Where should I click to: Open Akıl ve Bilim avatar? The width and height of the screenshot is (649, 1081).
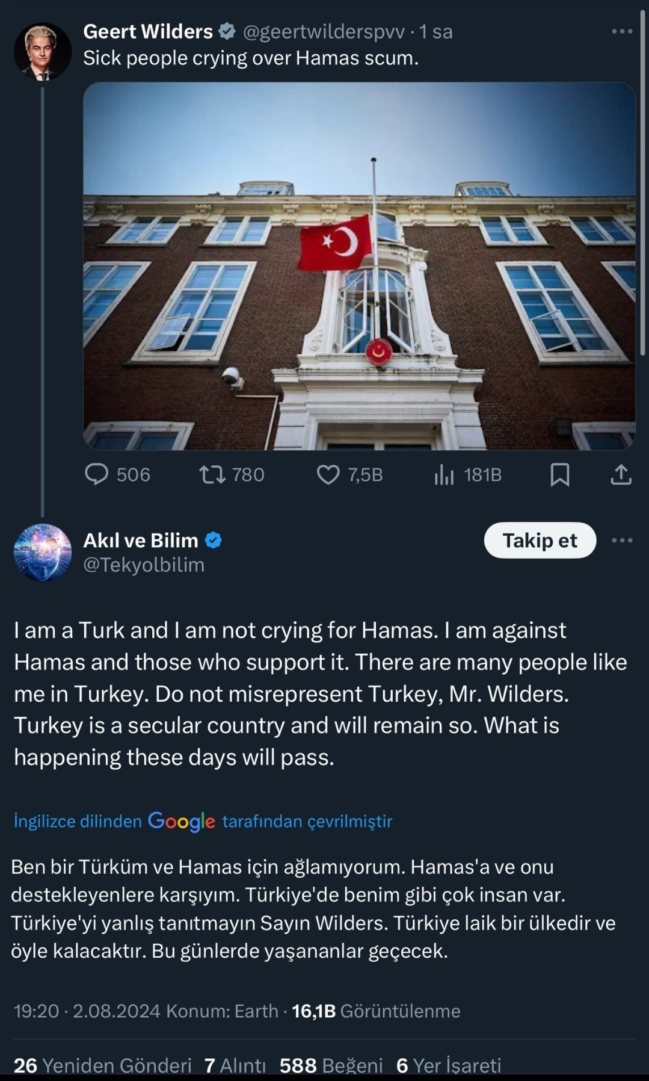point(43,553)
